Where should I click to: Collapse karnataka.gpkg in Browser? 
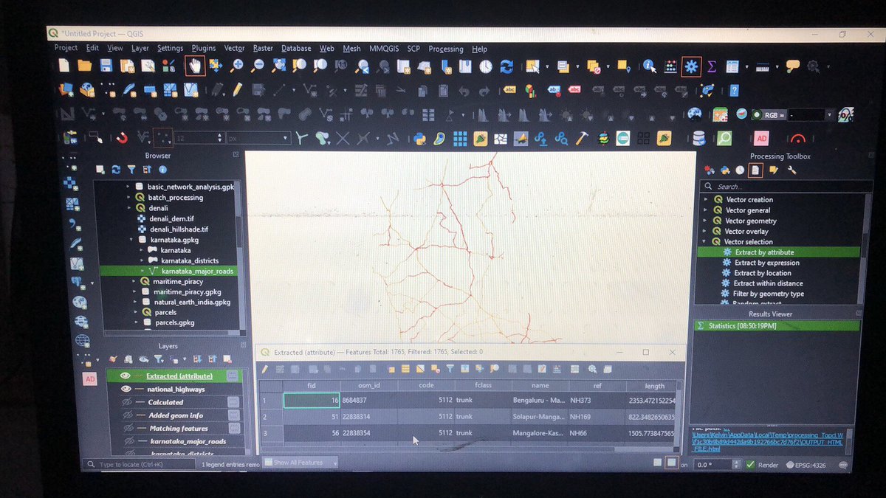tap(131, 240)
